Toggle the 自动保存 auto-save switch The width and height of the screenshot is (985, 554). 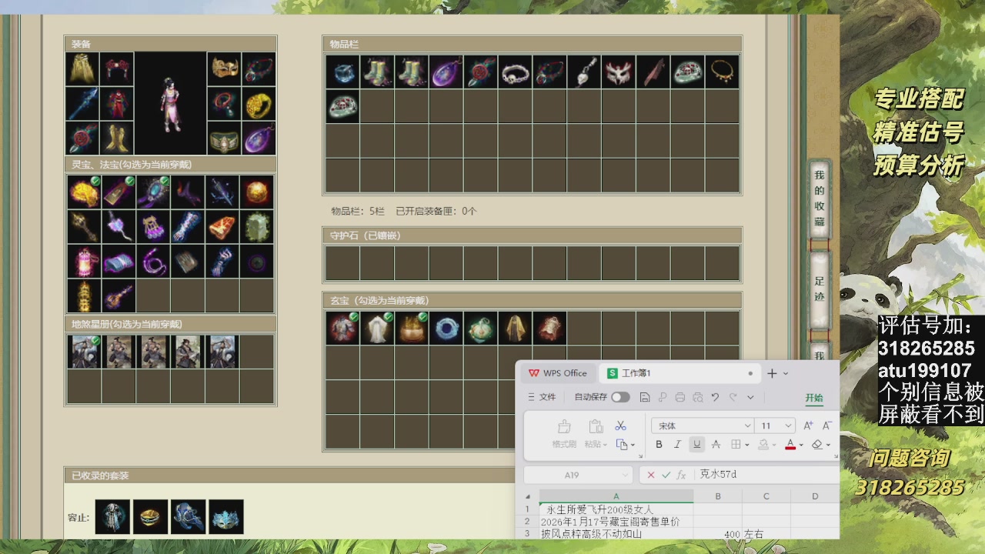[x=620, y=397]
